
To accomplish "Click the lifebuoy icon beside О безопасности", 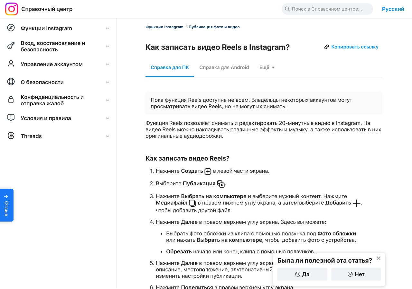I will [x=11, y=82].
